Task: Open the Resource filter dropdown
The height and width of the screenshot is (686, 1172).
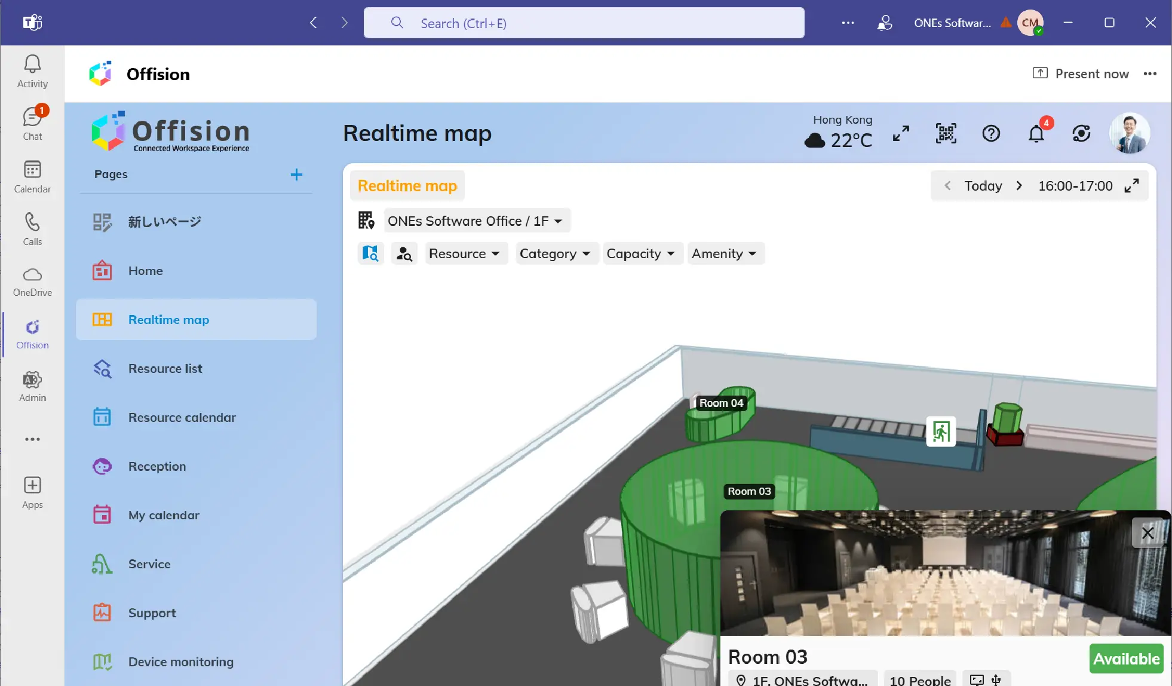Action: click(465, 253)
